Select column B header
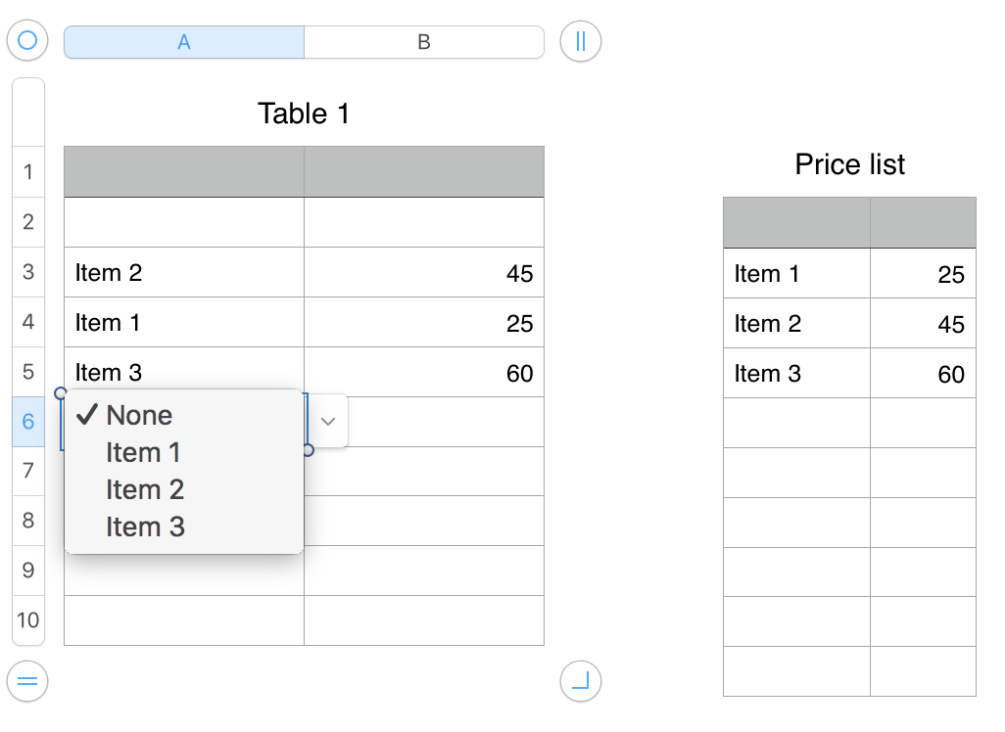The width and height of the screenshot is (1005, 732). [424, 42]
